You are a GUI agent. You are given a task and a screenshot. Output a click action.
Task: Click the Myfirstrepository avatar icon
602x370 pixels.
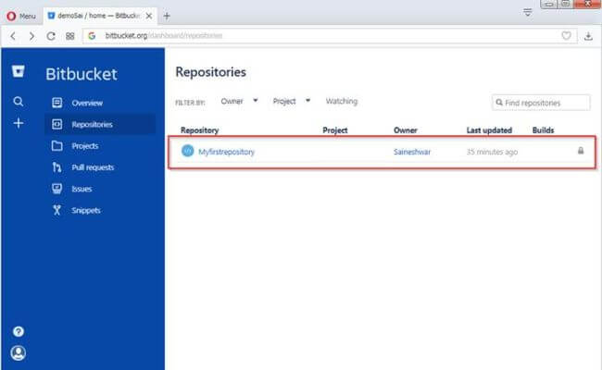point(188,151)
